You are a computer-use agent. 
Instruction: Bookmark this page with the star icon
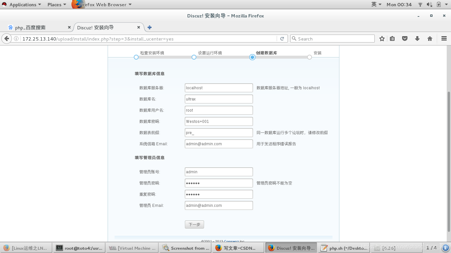pyautogui.click(x=382, y=39)
